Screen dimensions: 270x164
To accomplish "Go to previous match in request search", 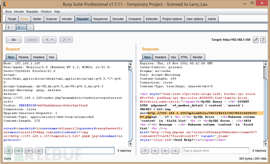I will (x=19, y=151).
